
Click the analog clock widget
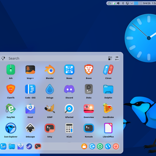point(140,38)
